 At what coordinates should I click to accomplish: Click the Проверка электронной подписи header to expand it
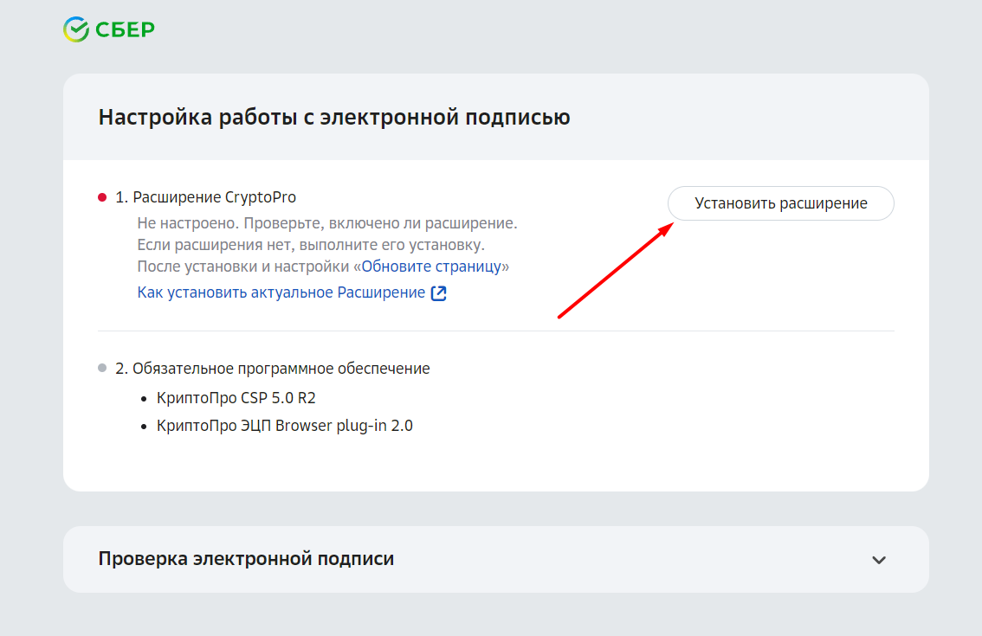[x=247, y=559]
